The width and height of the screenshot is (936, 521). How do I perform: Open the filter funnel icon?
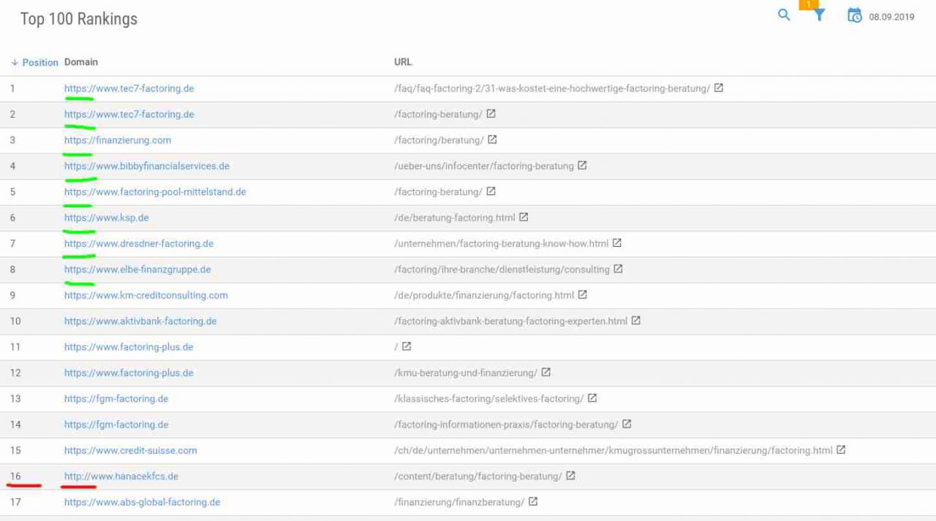click(819, 15)
